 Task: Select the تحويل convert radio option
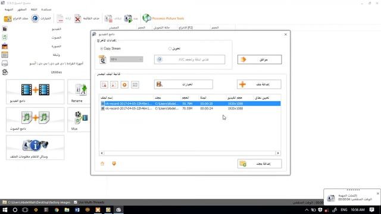[x=170, y=49]
